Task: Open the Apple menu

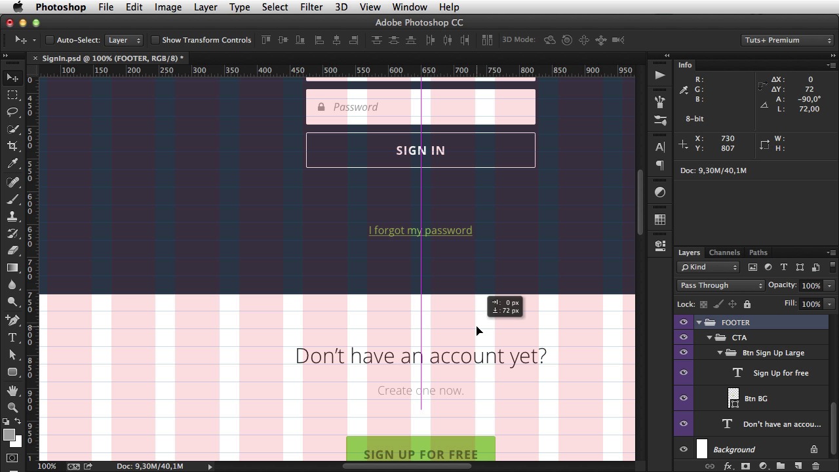Action: [x=18, y=7]
